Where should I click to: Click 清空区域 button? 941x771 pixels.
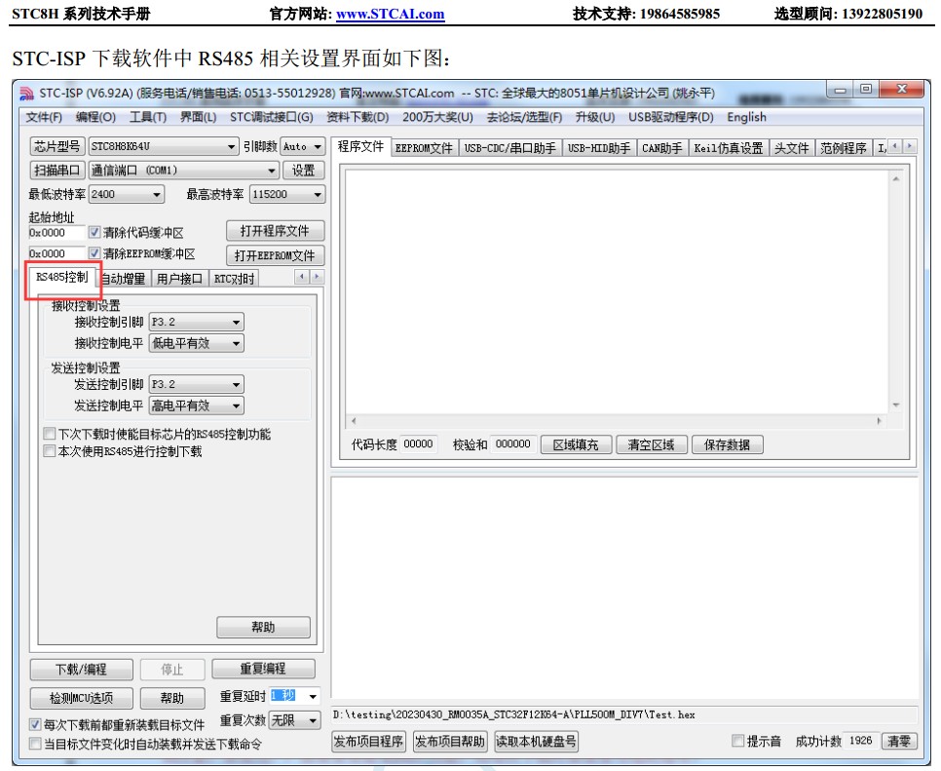point(651,444)
